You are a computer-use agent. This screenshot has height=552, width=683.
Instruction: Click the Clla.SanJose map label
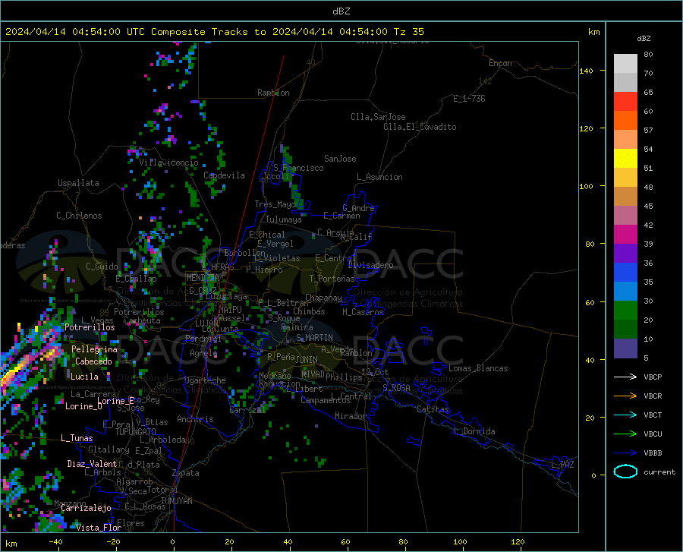click(x=378, y=117)
